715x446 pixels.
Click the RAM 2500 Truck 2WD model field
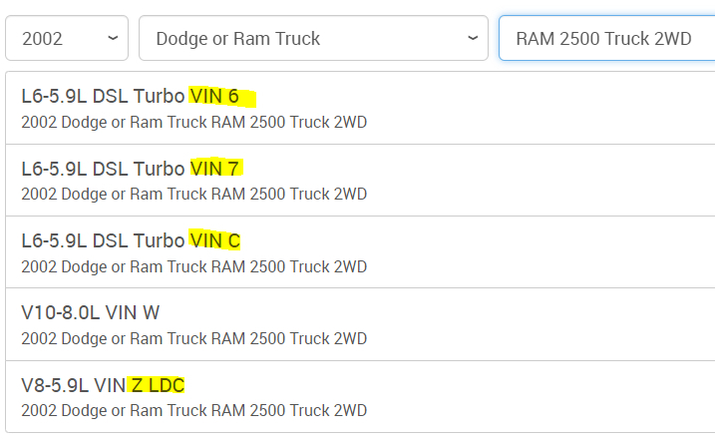604,39
